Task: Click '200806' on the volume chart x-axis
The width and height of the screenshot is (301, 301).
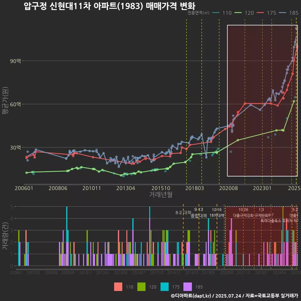Action: click(x=51, y=272)
